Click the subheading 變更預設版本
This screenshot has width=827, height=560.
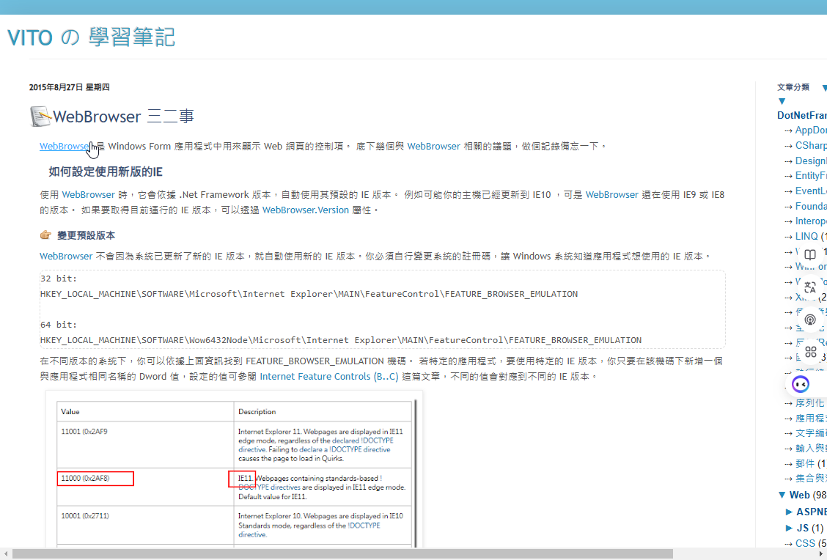(86, 235)
